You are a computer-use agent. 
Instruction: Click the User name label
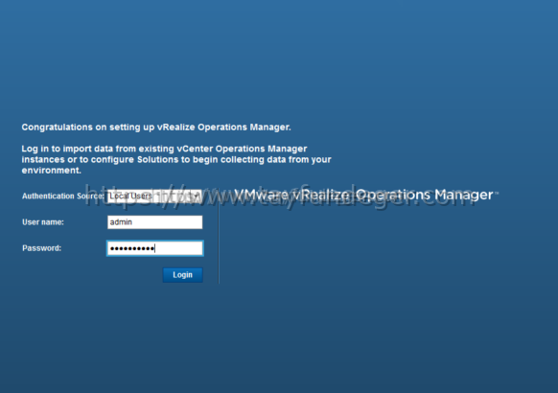(x=43, y=222)
